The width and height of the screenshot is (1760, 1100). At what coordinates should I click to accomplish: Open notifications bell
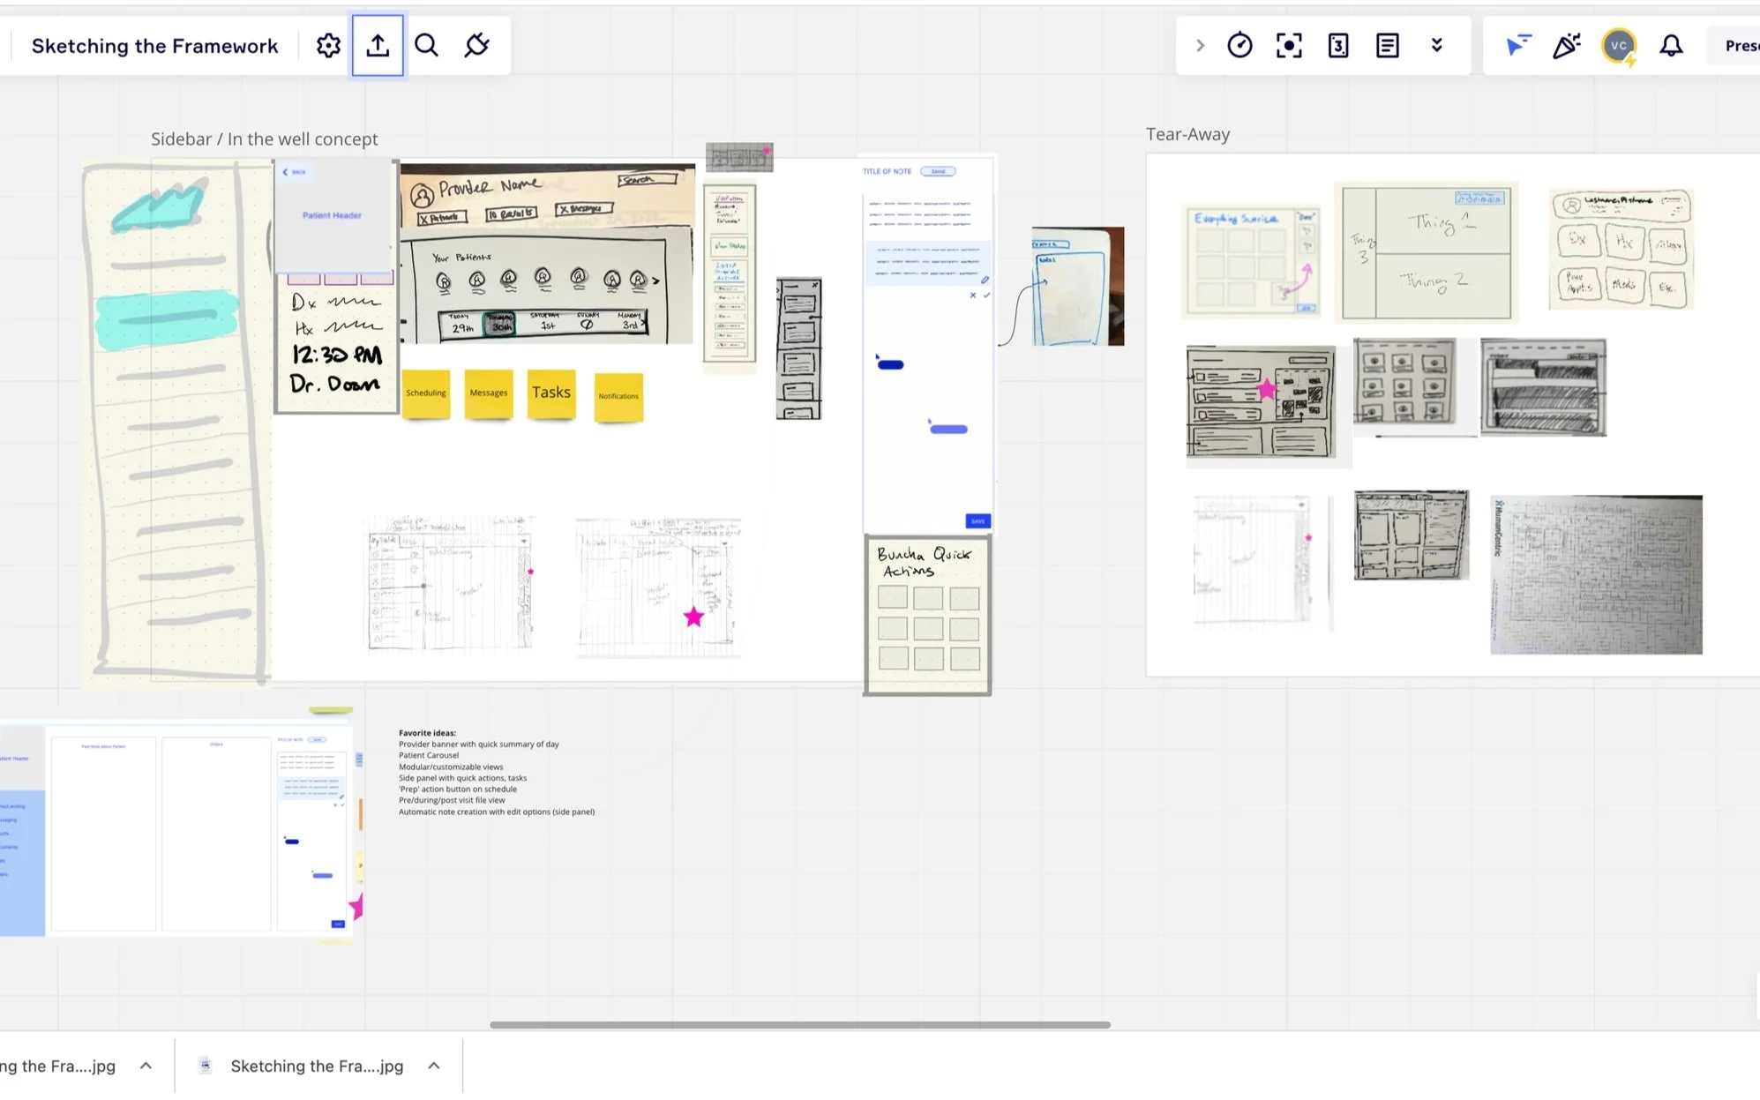click(x=1671, y=45)
